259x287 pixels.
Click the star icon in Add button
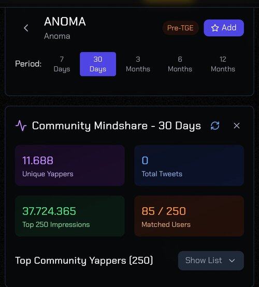click(x=215, y=28)
